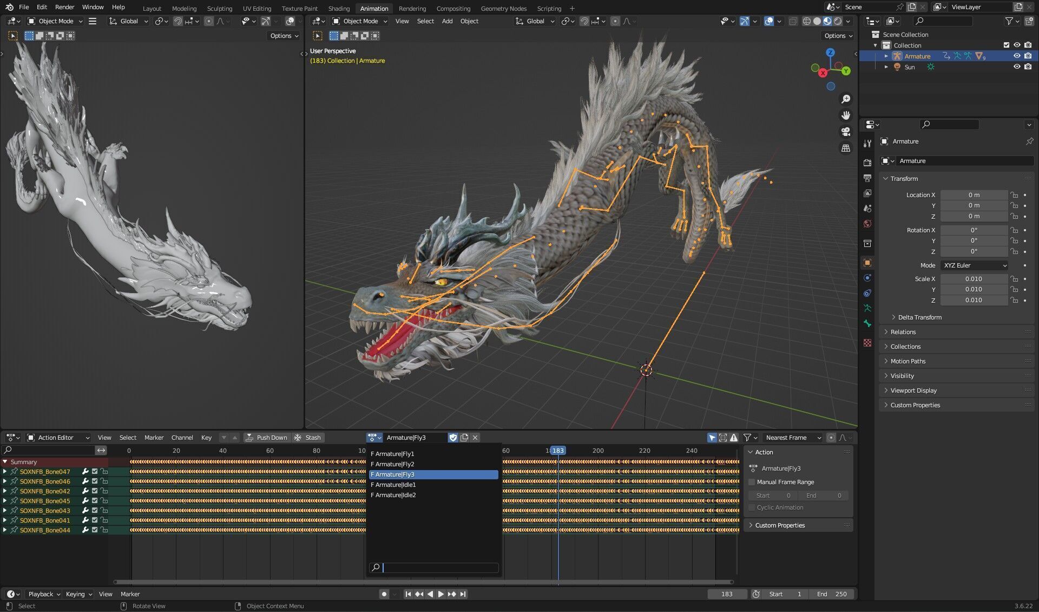Click the Scale X value field
1039x612 pixels.
pyautogui.click(x=974, y=279)
